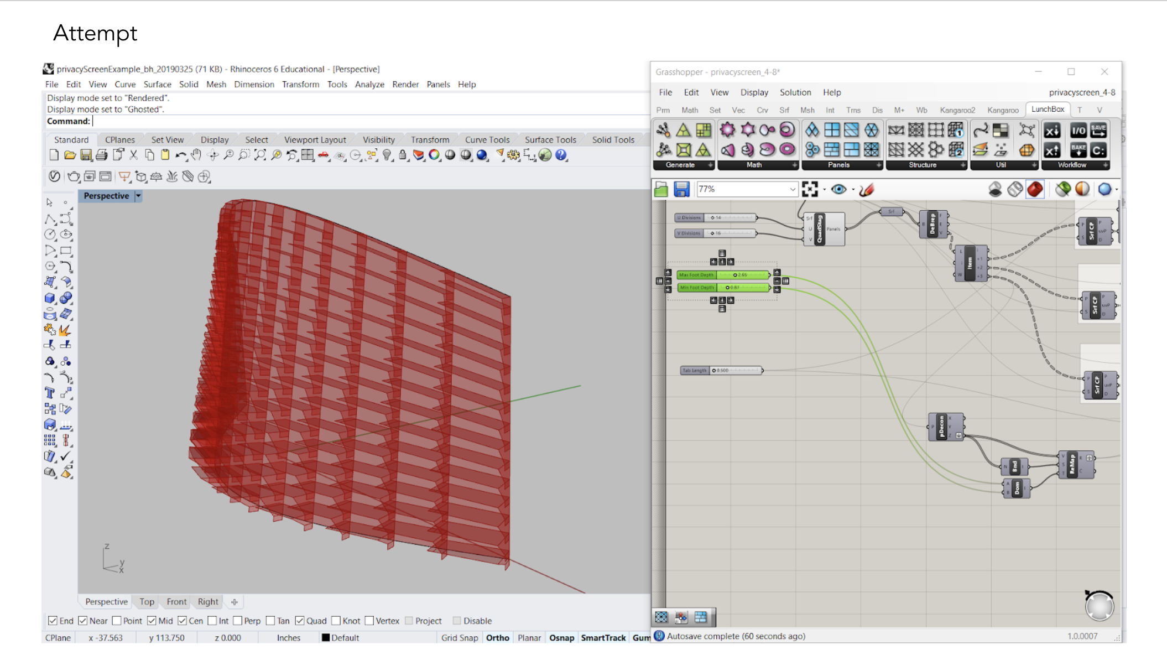The height and width of the screenshot is (655, 1167).
Task: Expand the Perspective viewport title menu
Action: 139,196
